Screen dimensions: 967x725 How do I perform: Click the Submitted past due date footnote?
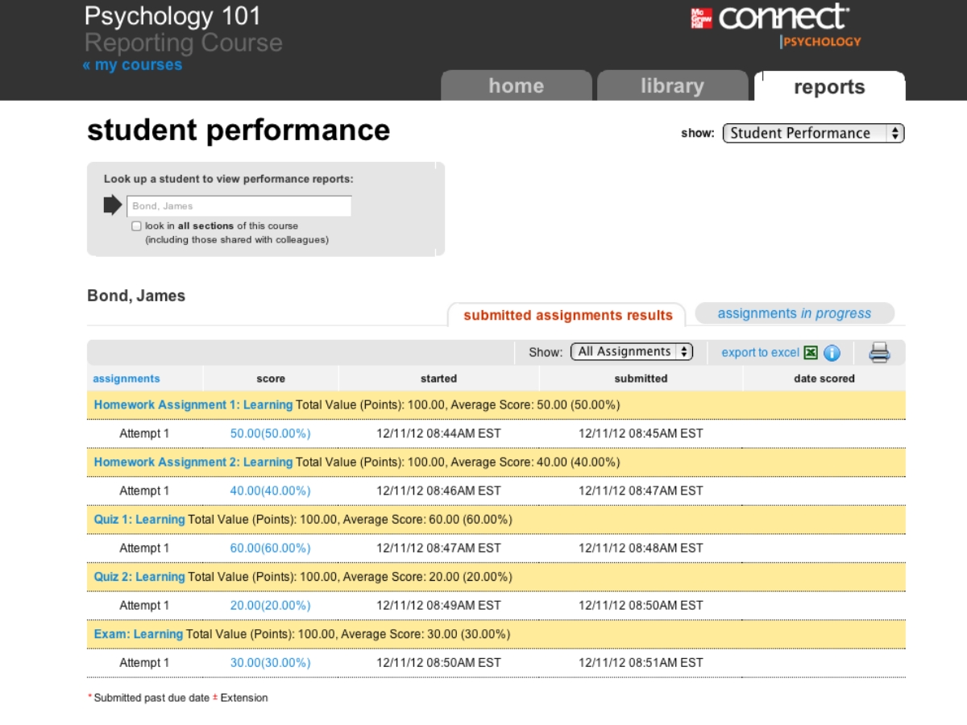pos(149,698)
